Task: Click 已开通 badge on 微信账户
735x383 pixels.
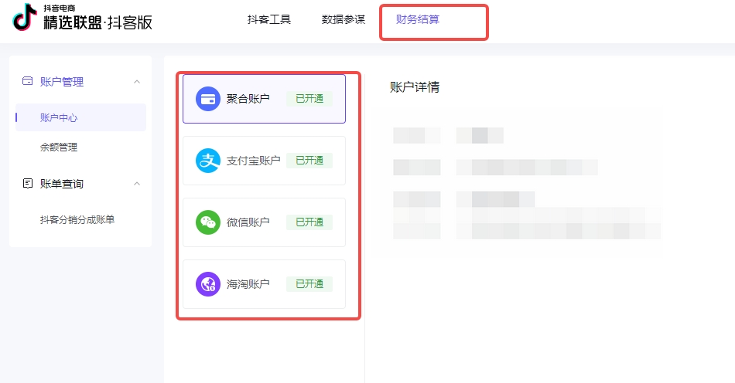Action: [309, 222]
